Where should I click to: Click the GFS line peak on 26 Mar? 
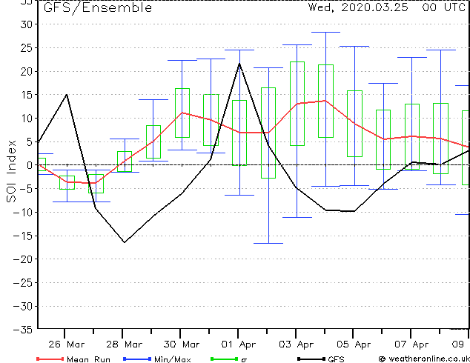point(67,95)
